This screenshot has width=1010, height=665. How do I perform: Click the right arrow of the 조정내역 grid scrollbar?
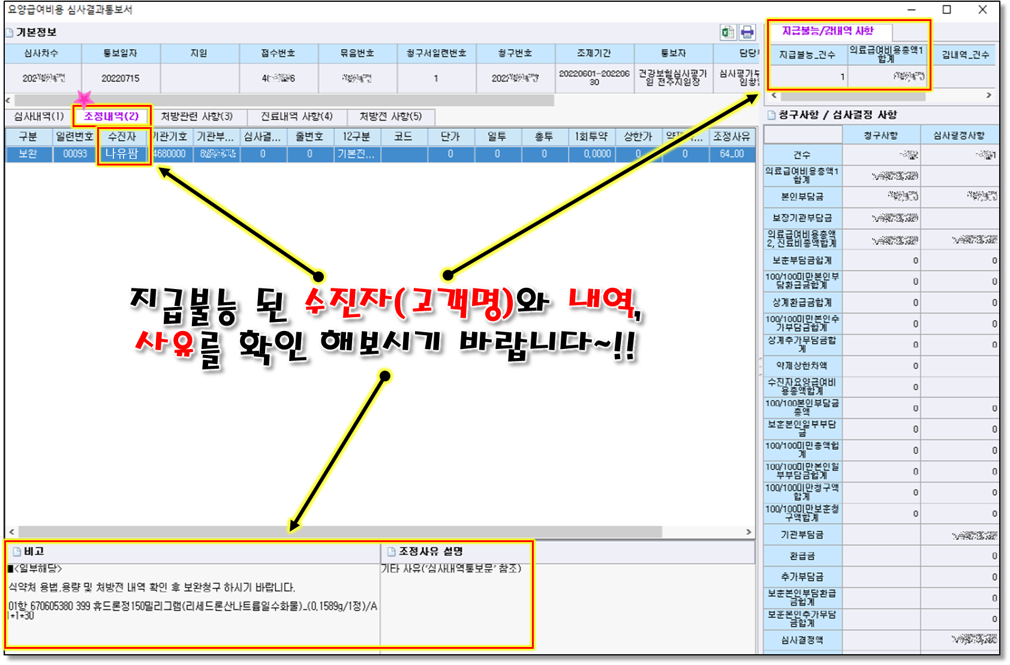click(x=748, y=532)
